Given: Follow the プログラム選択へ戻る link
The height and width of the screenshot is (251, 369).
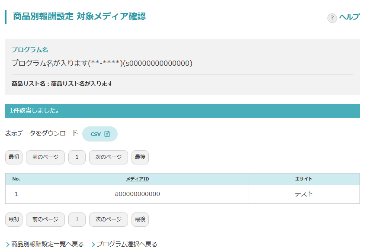Looking at the screenshot, I should [x=127, y=245].
